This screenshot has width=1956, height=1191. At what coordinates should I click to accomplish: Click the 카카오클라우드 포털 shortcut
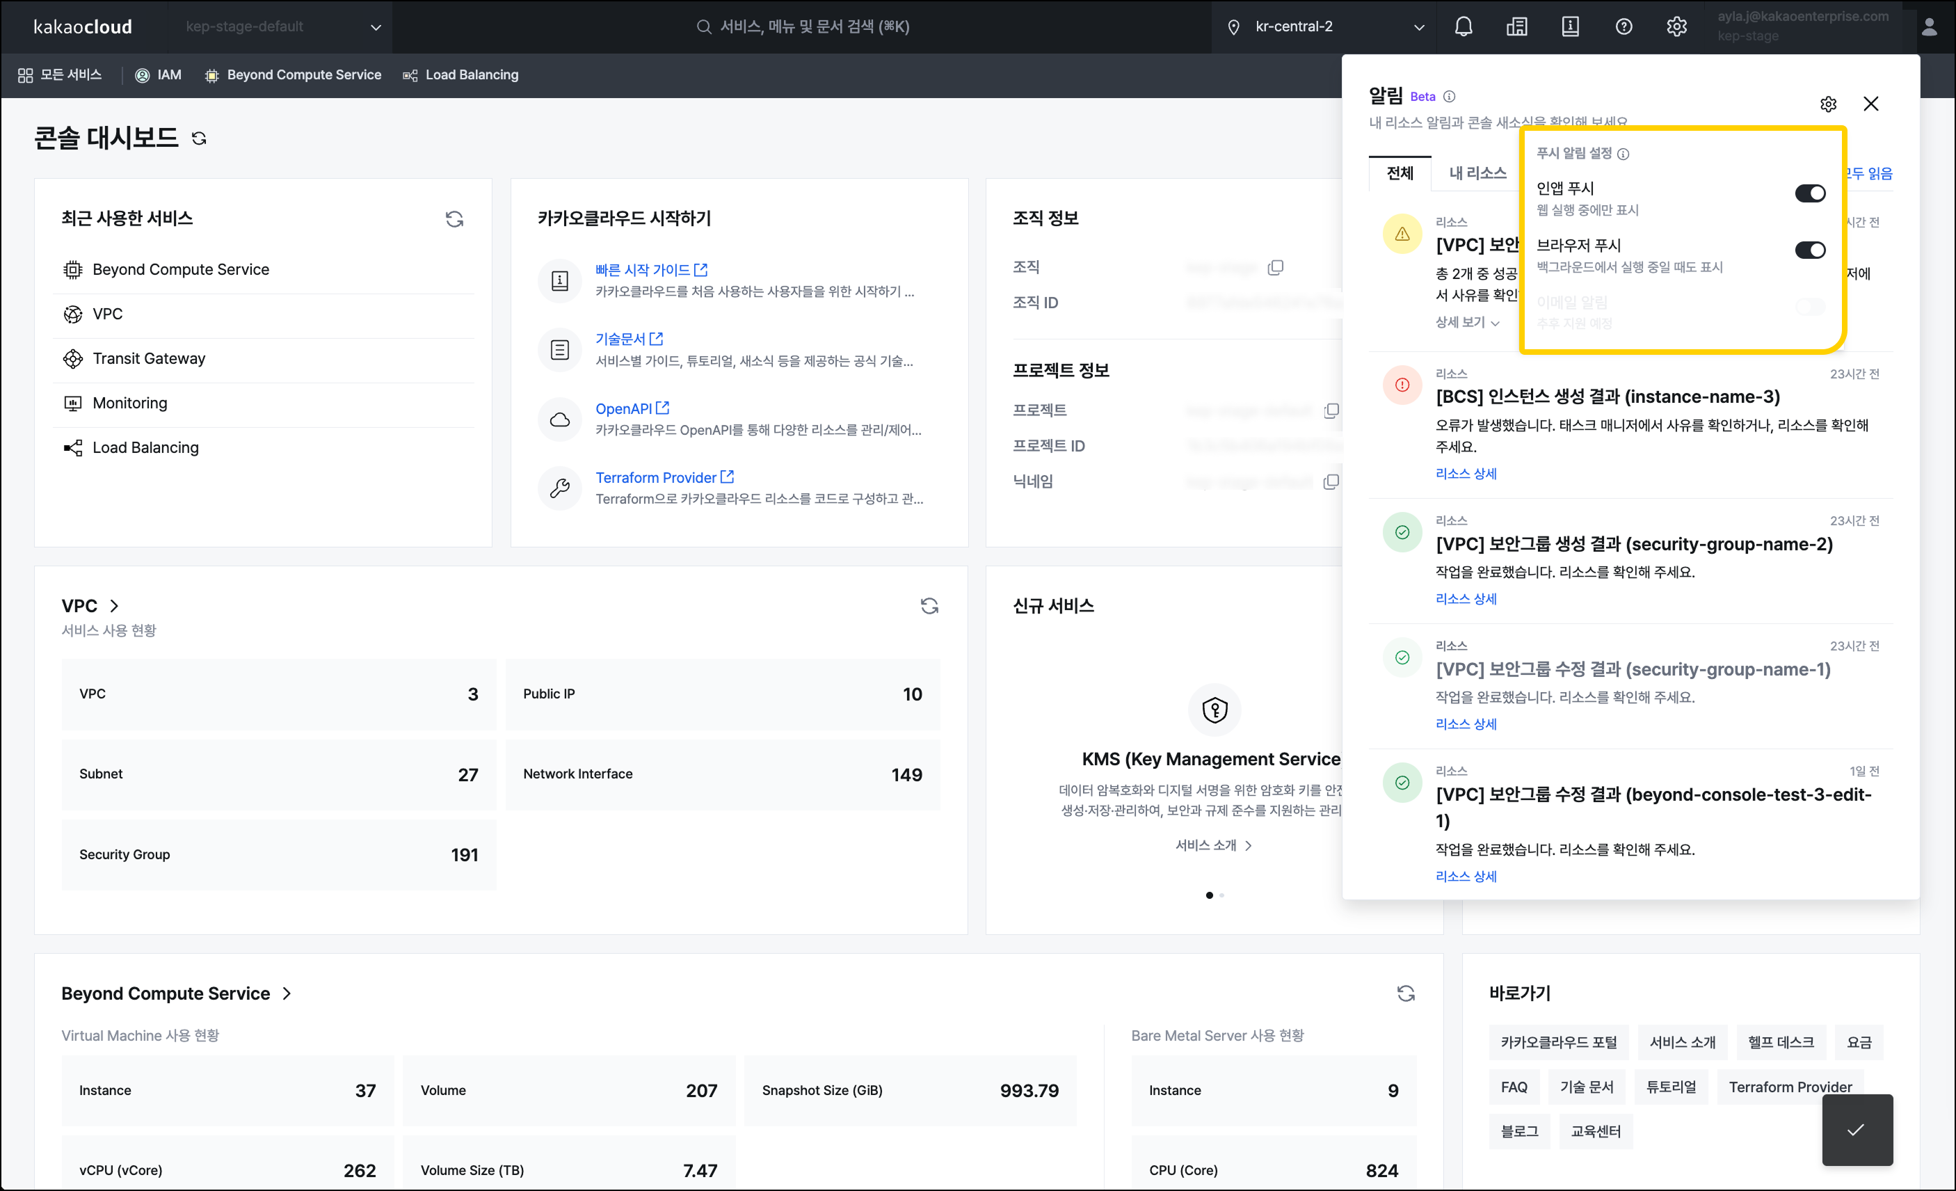click(1558, 1043)
